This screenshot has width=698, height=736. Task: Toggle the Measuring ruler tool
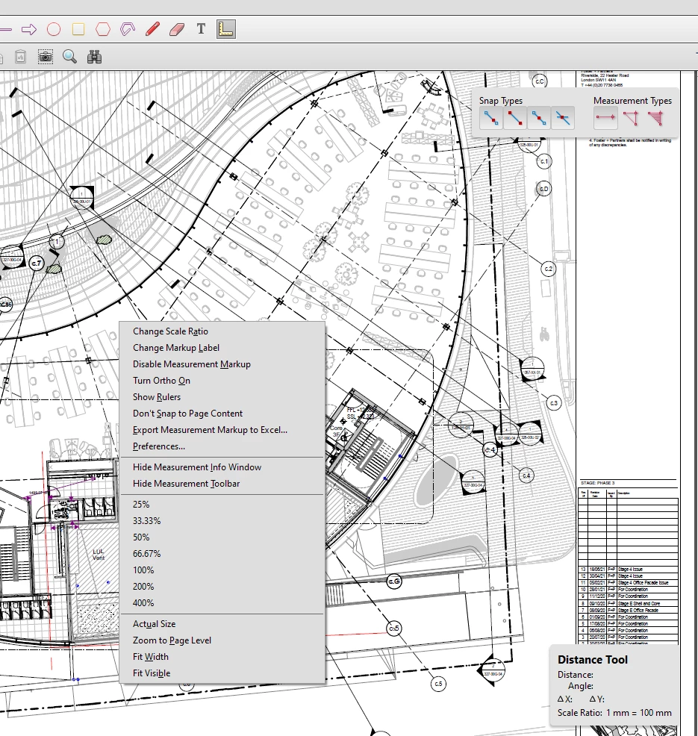point(225,29)
